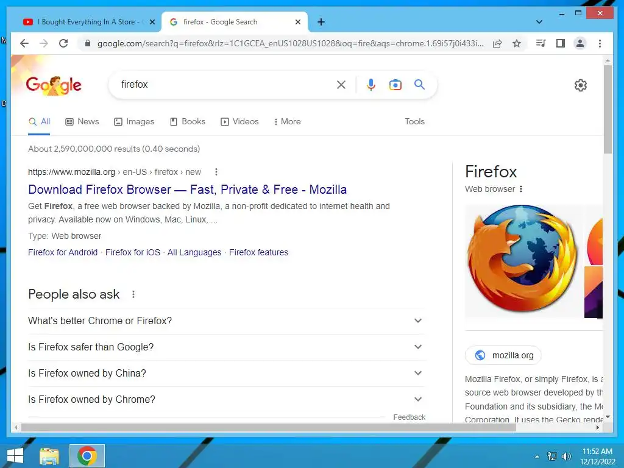Screen dimensions: 624x468
Task: Click the Google doodle logo
Action: pos(54,85)
